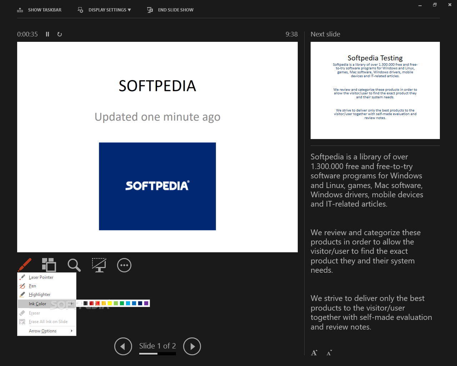The width and height of the screenshot is (457, 366).
Task: Activate the magnifier to zoom into slide
Action: [x=74, y=265]
